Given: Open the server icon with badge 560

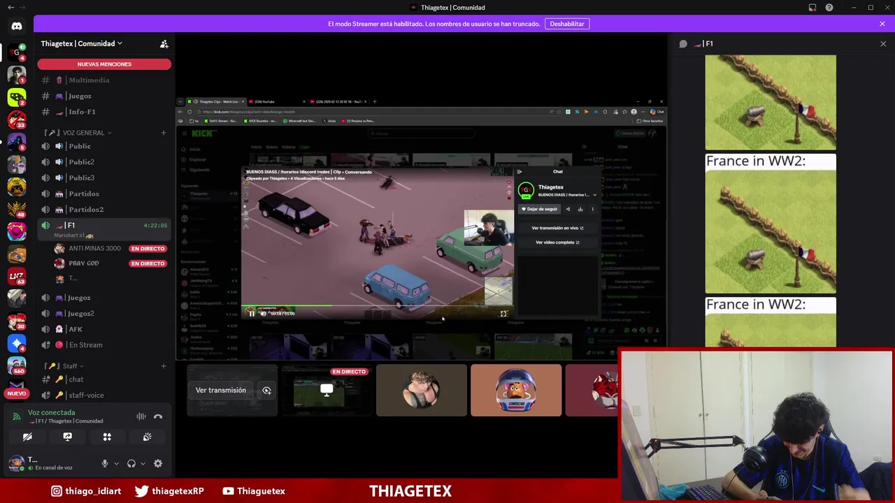Looking at the screenshot, I should click(17, 365).
